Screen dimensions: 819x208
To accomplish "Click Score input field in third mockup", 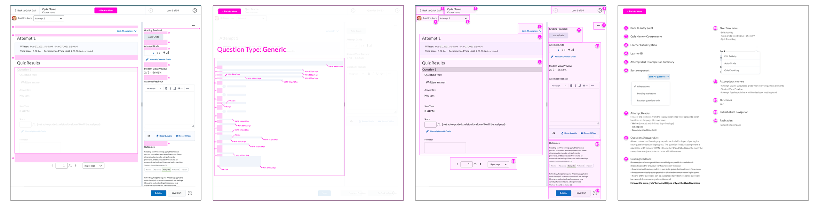I will pyautogui.click(x=430, y=124).
